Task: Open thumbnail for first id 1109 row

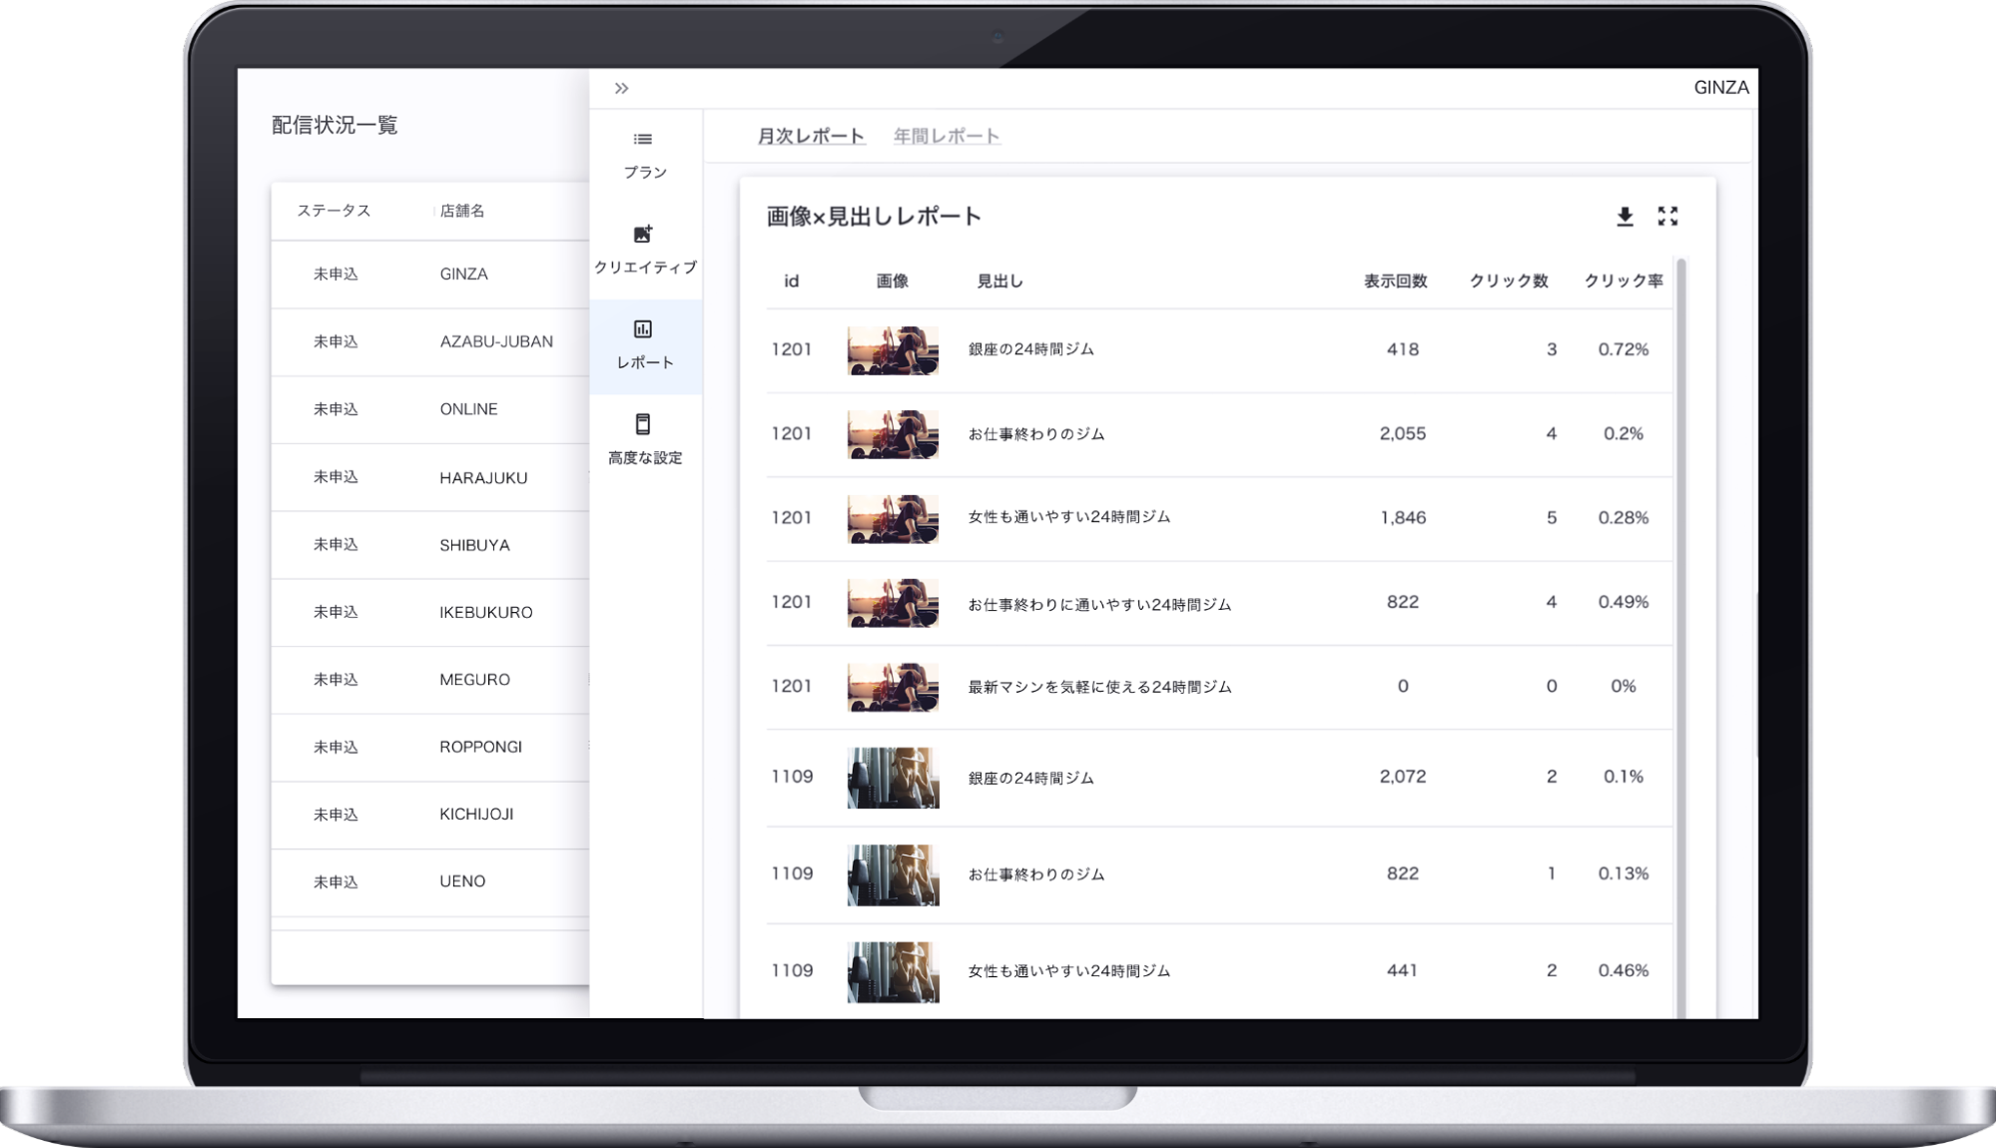Action: [893, 778]
